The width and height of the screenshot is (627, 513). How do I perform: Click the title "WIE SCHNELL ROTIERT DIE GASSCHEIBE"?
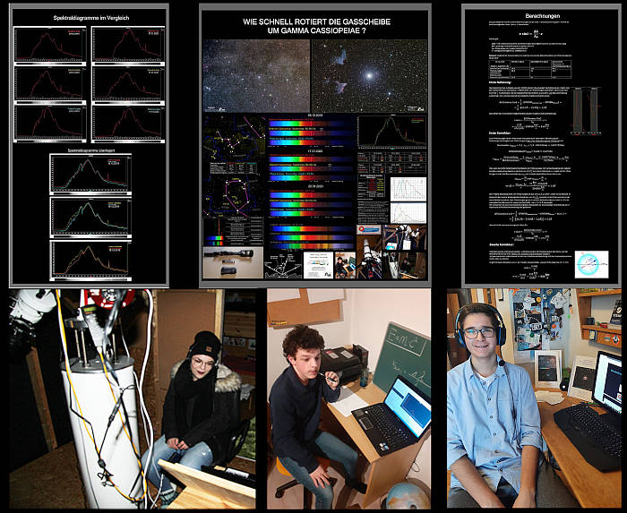coord(317,22)
